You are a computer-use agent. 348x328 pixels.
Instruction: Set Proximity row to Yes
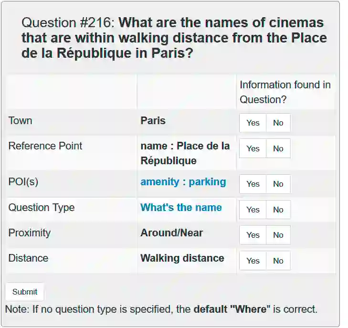(x=253, y=235)
